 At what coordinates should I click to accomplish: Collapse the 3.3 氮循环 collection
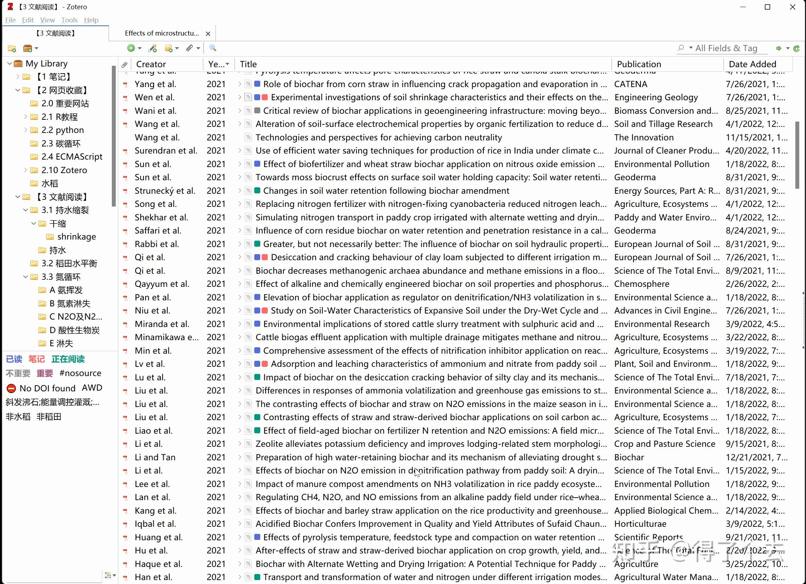click(26, 277)
